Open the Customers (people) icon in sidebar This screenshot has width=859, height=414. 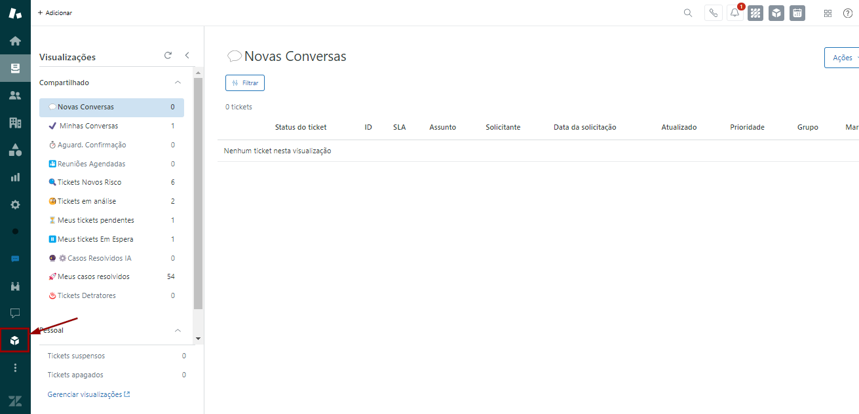pyautogui.click(x=15, y=95)
